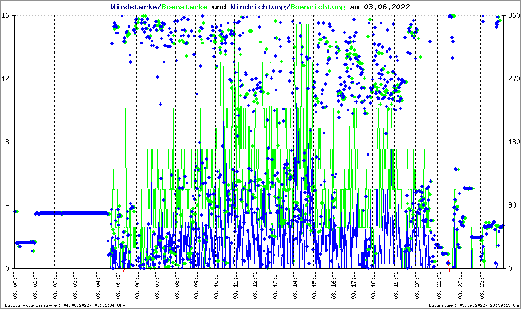The image size is (521, 309).
Task: Click the 'Letzte Aktualisierung' timestamp text
Action: 65,305
